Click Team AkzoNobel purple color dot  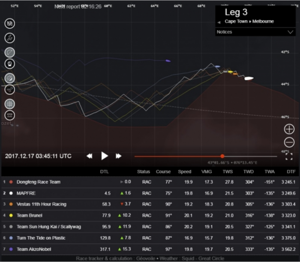click(11, 249)
